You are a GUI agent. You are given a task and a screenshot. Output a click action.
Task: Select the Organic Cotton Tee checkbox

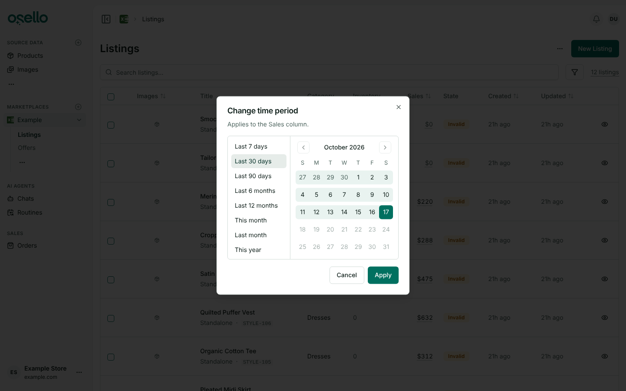pos(111,357)
